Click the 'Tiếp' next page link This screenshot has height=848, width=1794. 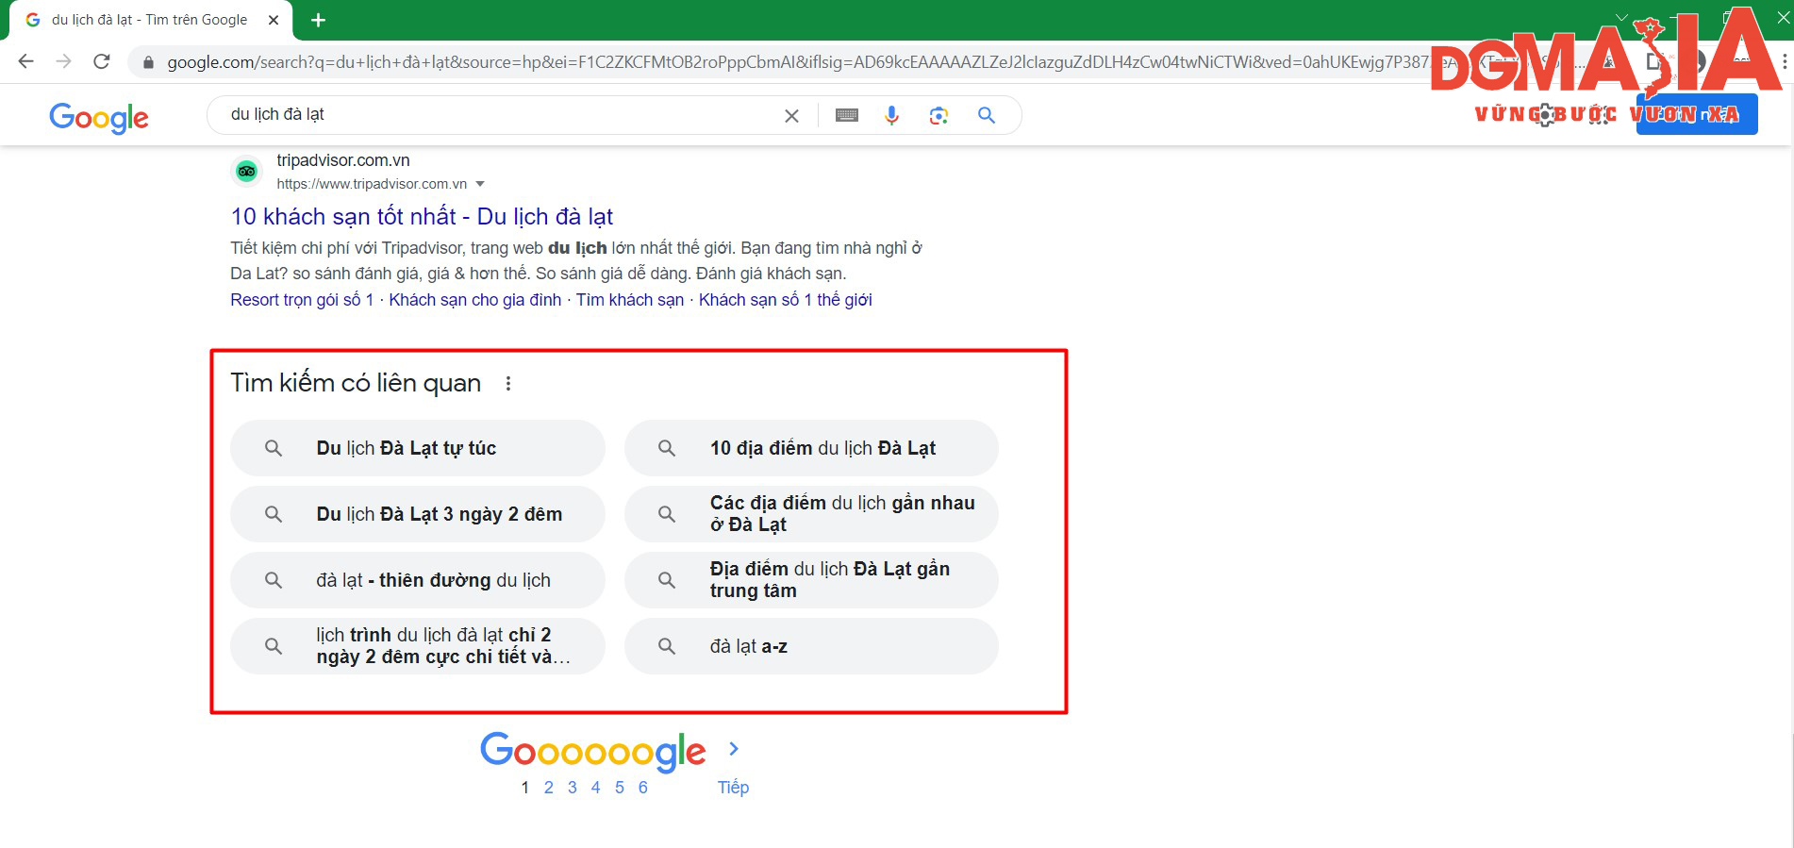point(733,788)
